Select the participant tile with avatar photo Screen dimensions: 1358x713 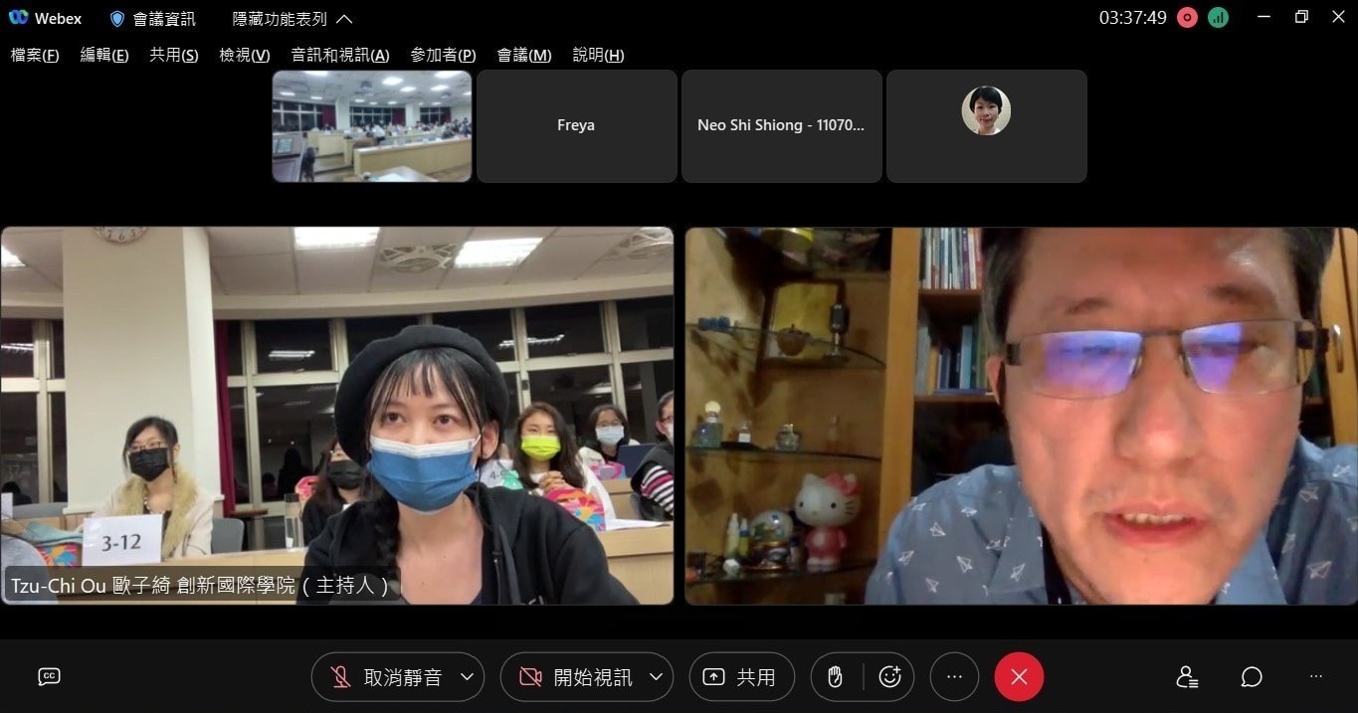pyautogui.click(x=986, y=126)
